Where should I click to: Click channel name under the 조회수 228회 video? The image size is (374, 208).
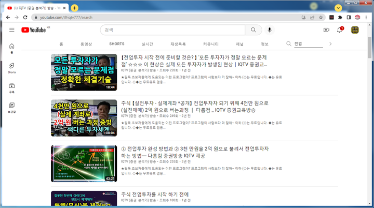click(138, 70)
